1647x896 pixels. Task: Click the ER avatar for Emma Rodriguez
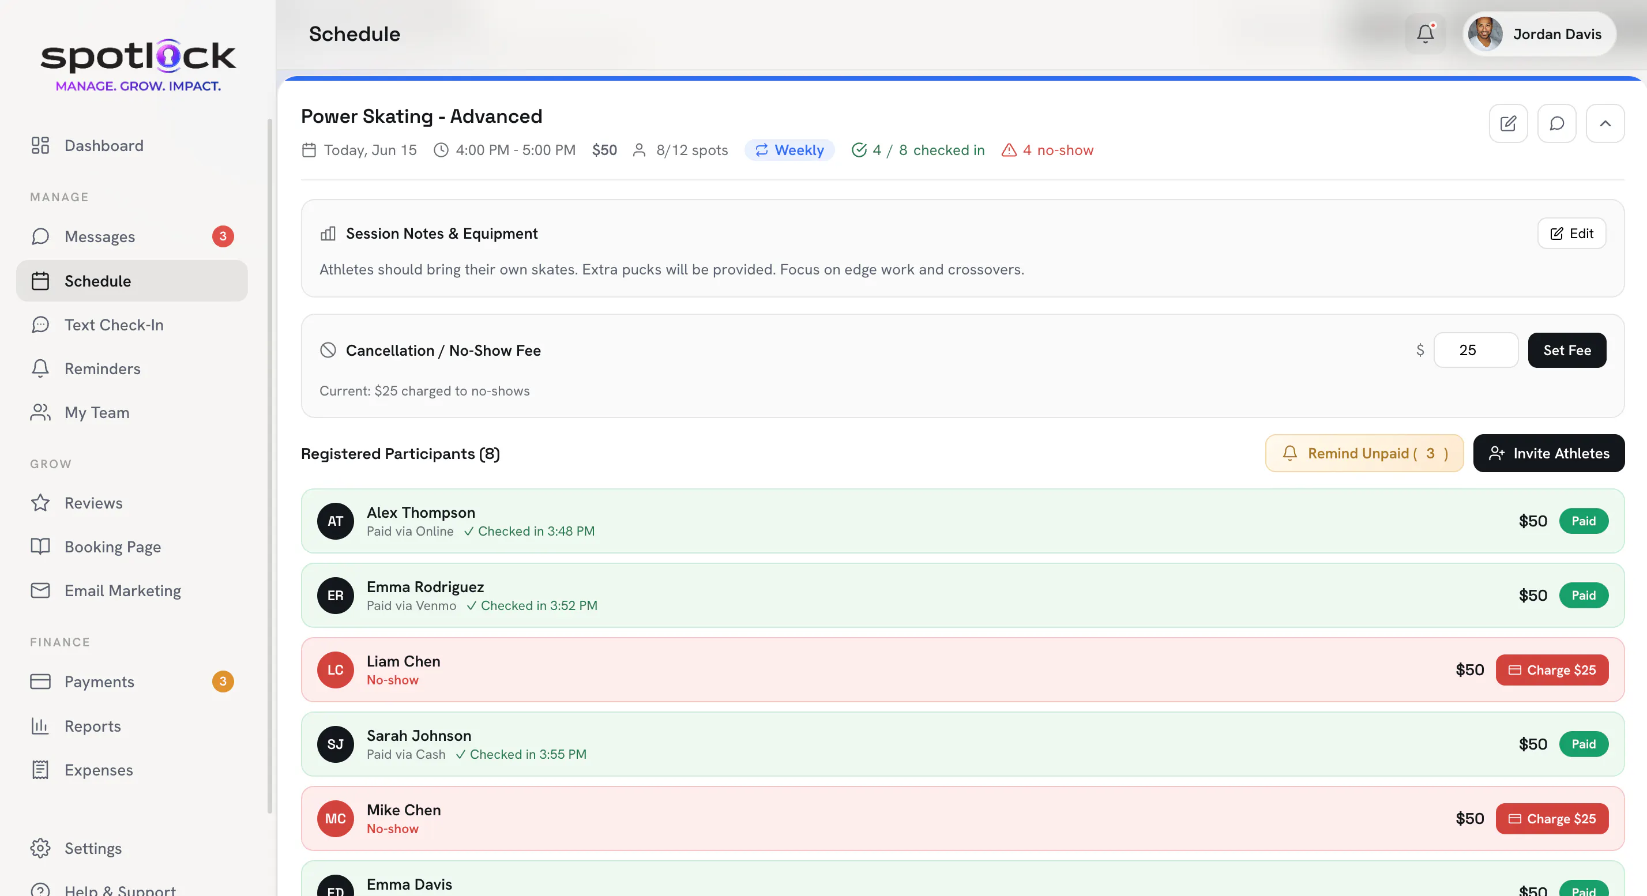336,596
